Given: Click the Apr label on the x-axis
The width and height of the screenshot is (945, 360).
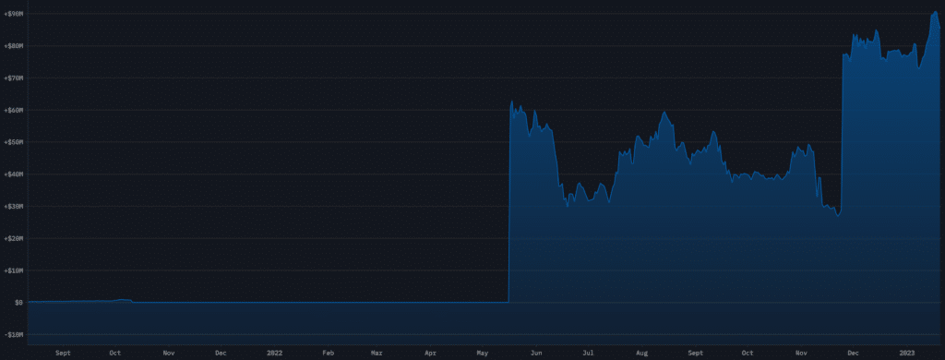Looking at the screenshot, I should pos(430,353).
